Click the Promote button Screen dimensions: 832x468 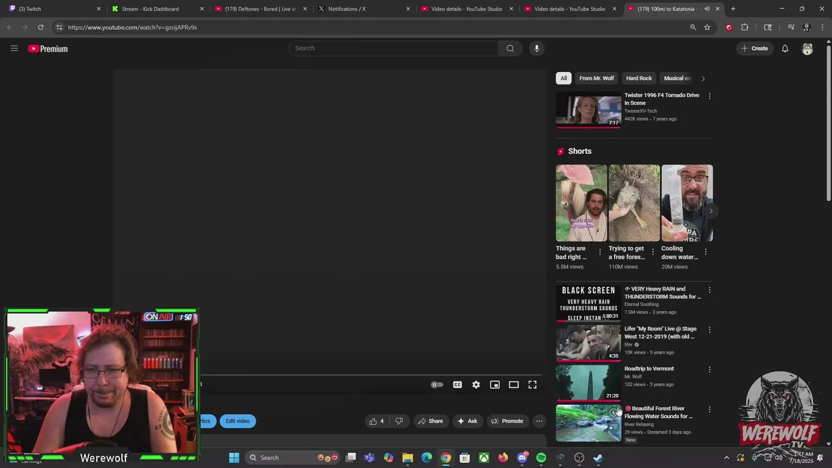(507, 421)
